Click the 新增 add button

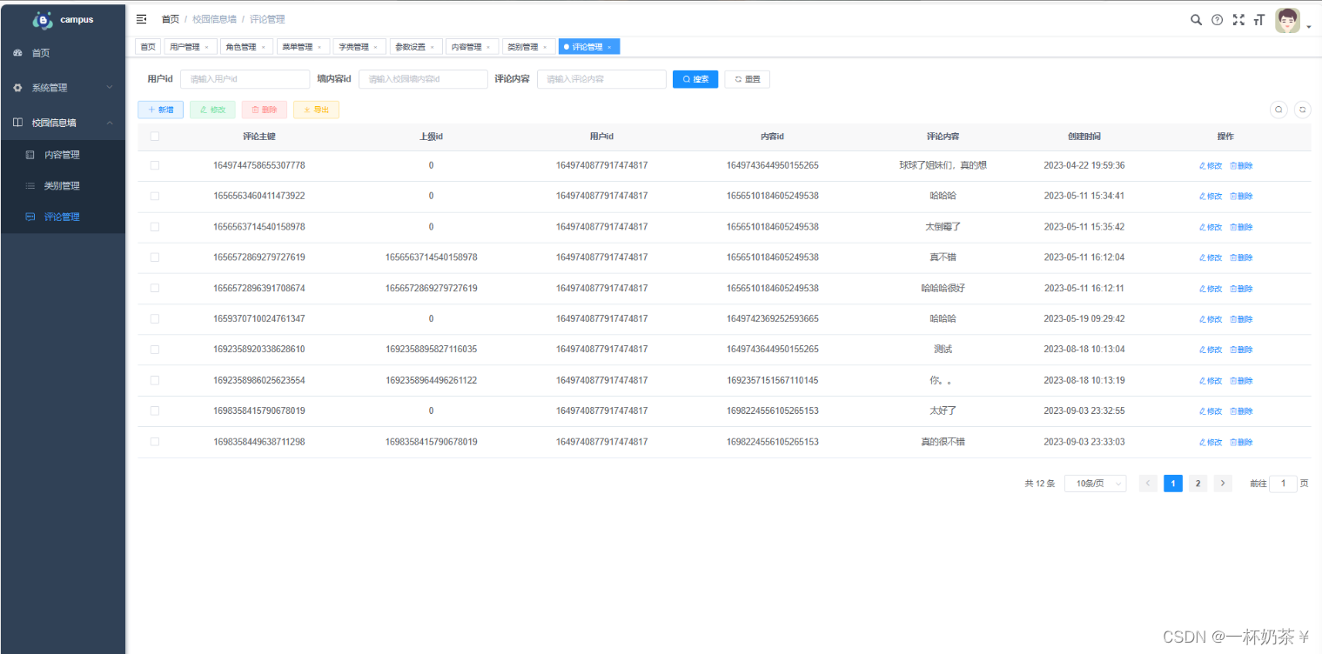(160, 110)
